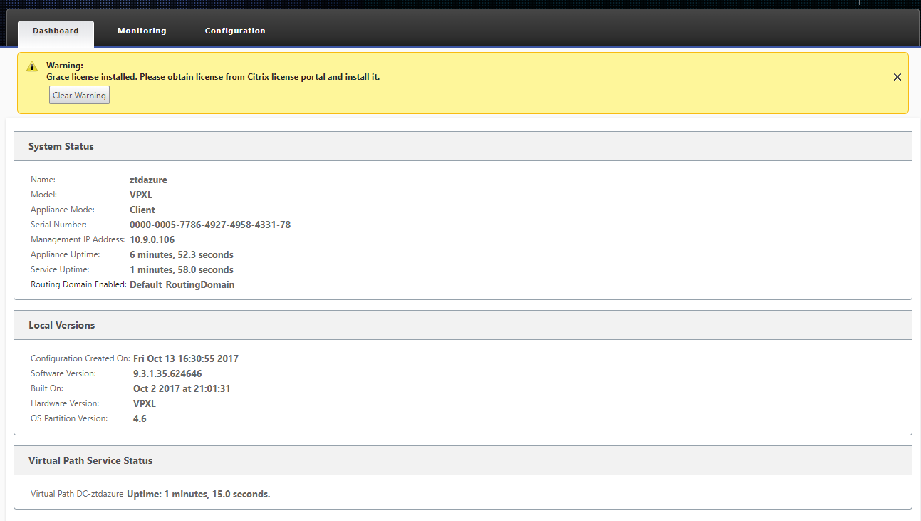Click the Built On timestamp value
The height and width of the screenshot is (521, 921).
pyautogui.click(x=182, y=388)
